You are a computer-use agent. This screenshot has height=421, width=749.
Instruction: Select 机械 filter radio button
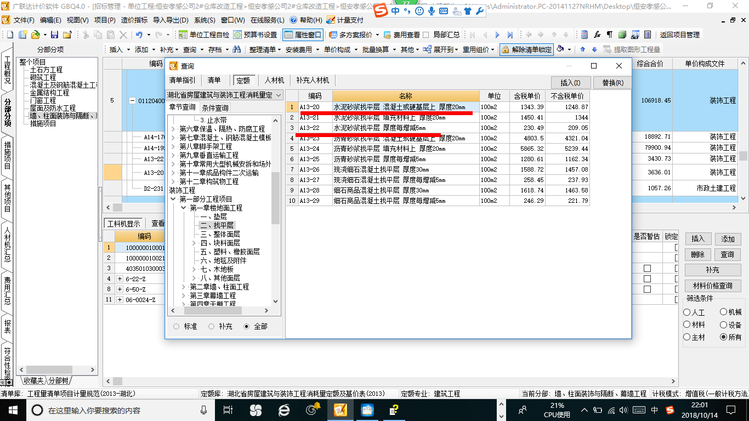(x=724, y=312)
